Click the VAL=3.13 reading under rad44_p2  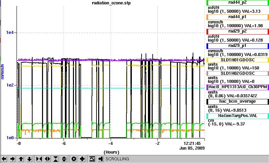[251, 11]
